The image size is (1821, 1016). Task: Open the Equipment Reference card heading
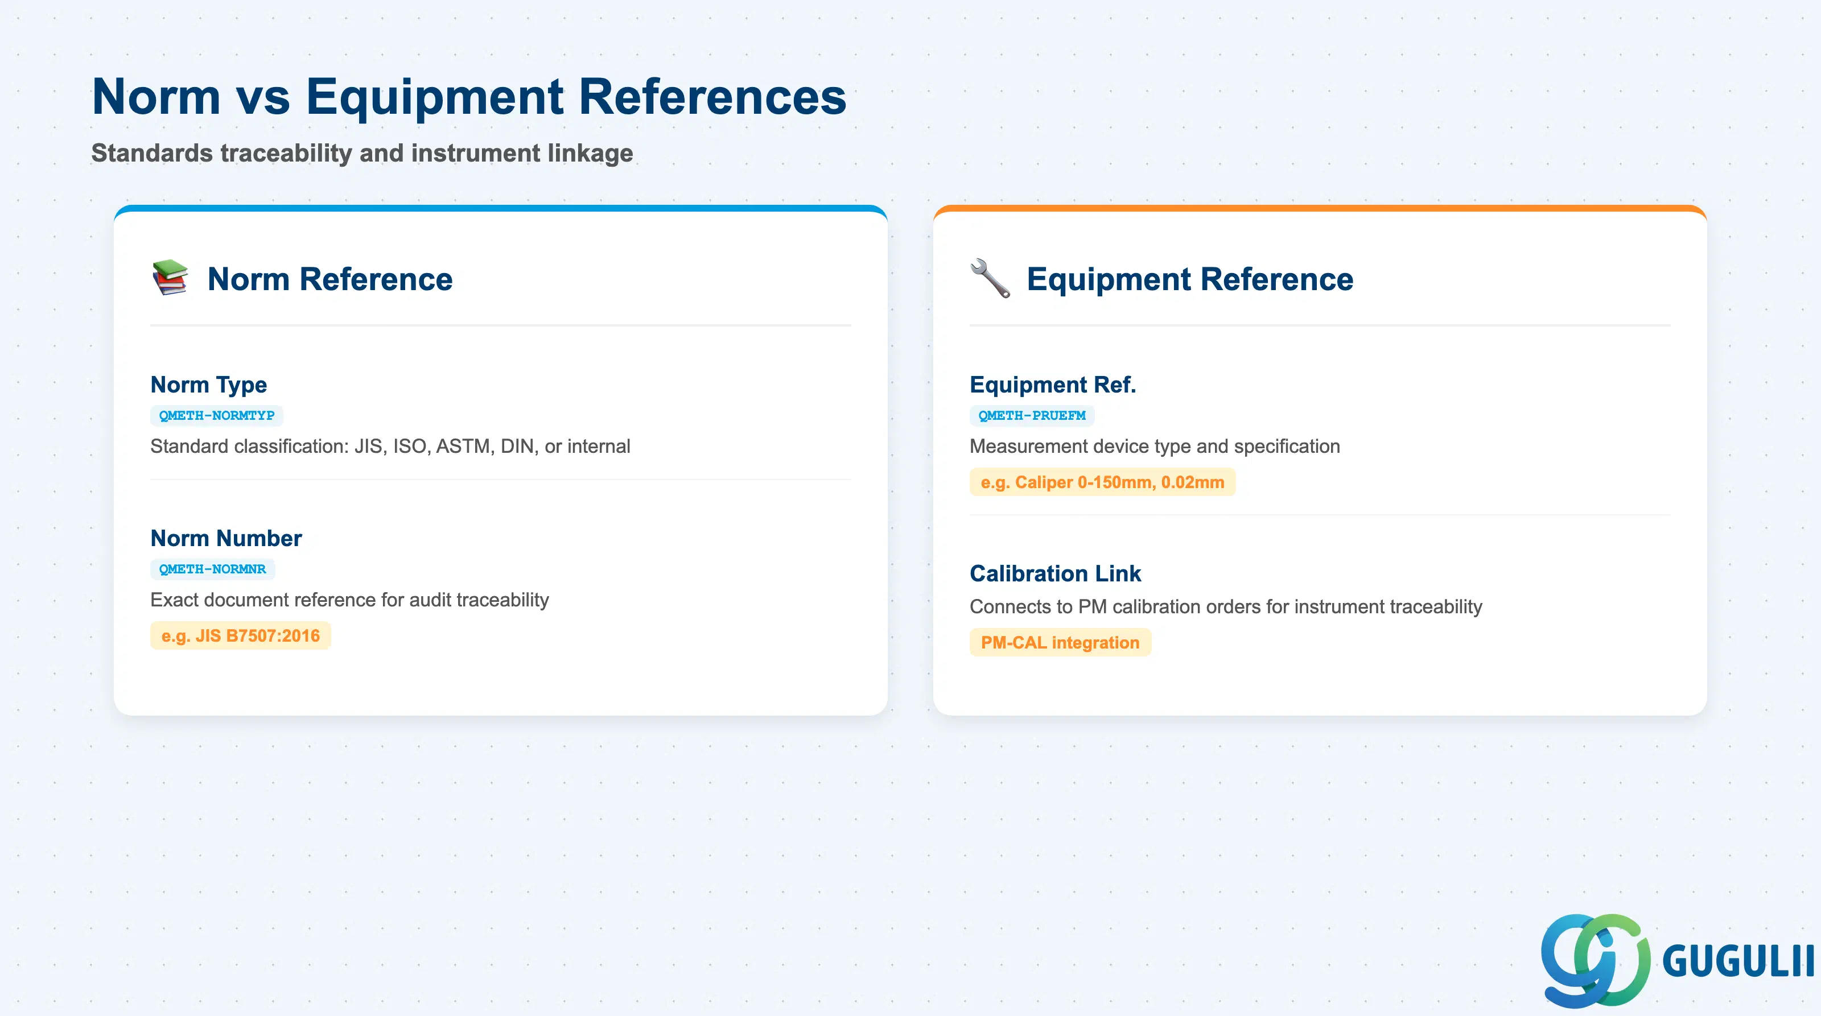tap(1190, 278)
